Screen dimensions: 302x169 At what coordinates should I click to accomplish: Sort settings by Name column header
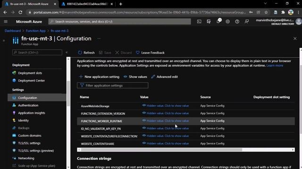point(84,97)
